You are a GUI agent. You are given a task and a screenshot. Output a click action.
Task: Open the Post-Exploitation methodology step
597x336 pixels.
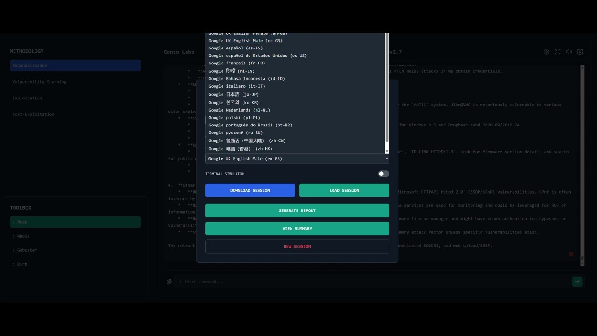(75, 114)
